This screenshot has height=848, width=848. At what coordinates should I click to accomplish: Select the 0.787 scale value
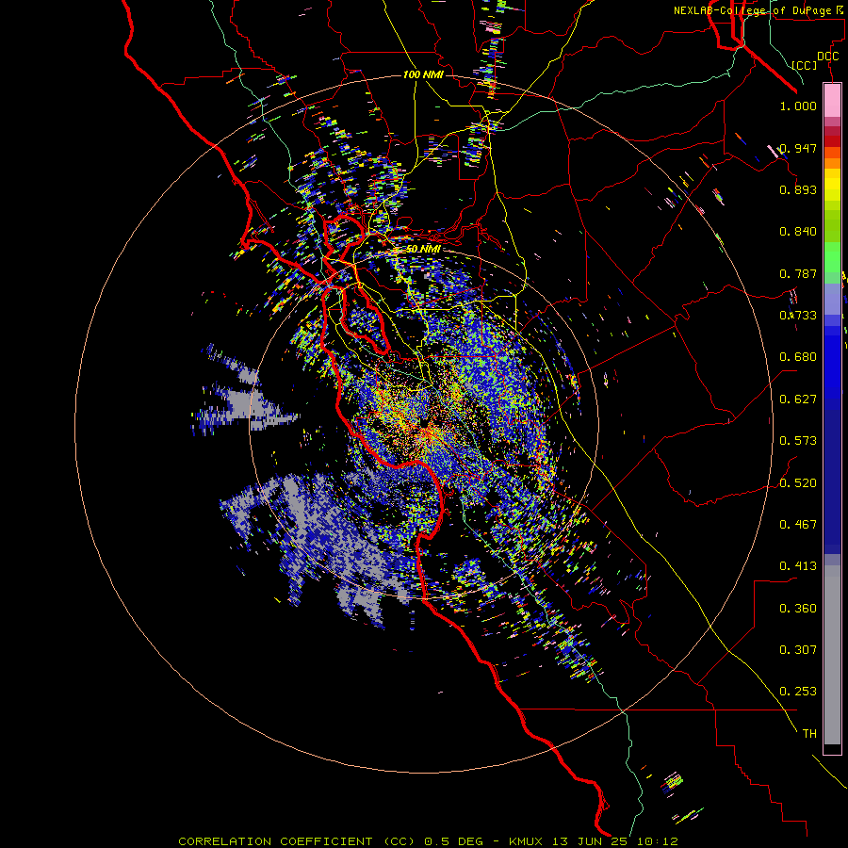tap(798, 273)
